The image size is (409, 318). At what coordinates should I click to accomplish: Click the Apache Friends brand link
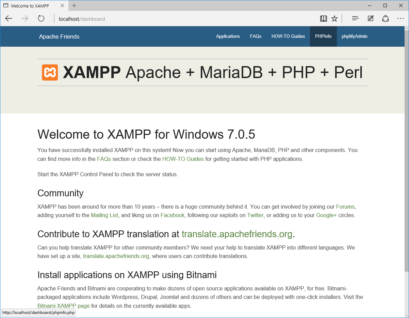(x=59, y=37)
